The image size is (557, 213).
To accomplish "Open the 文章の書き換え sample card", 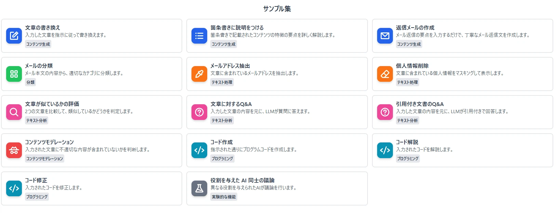I will 92,35.
